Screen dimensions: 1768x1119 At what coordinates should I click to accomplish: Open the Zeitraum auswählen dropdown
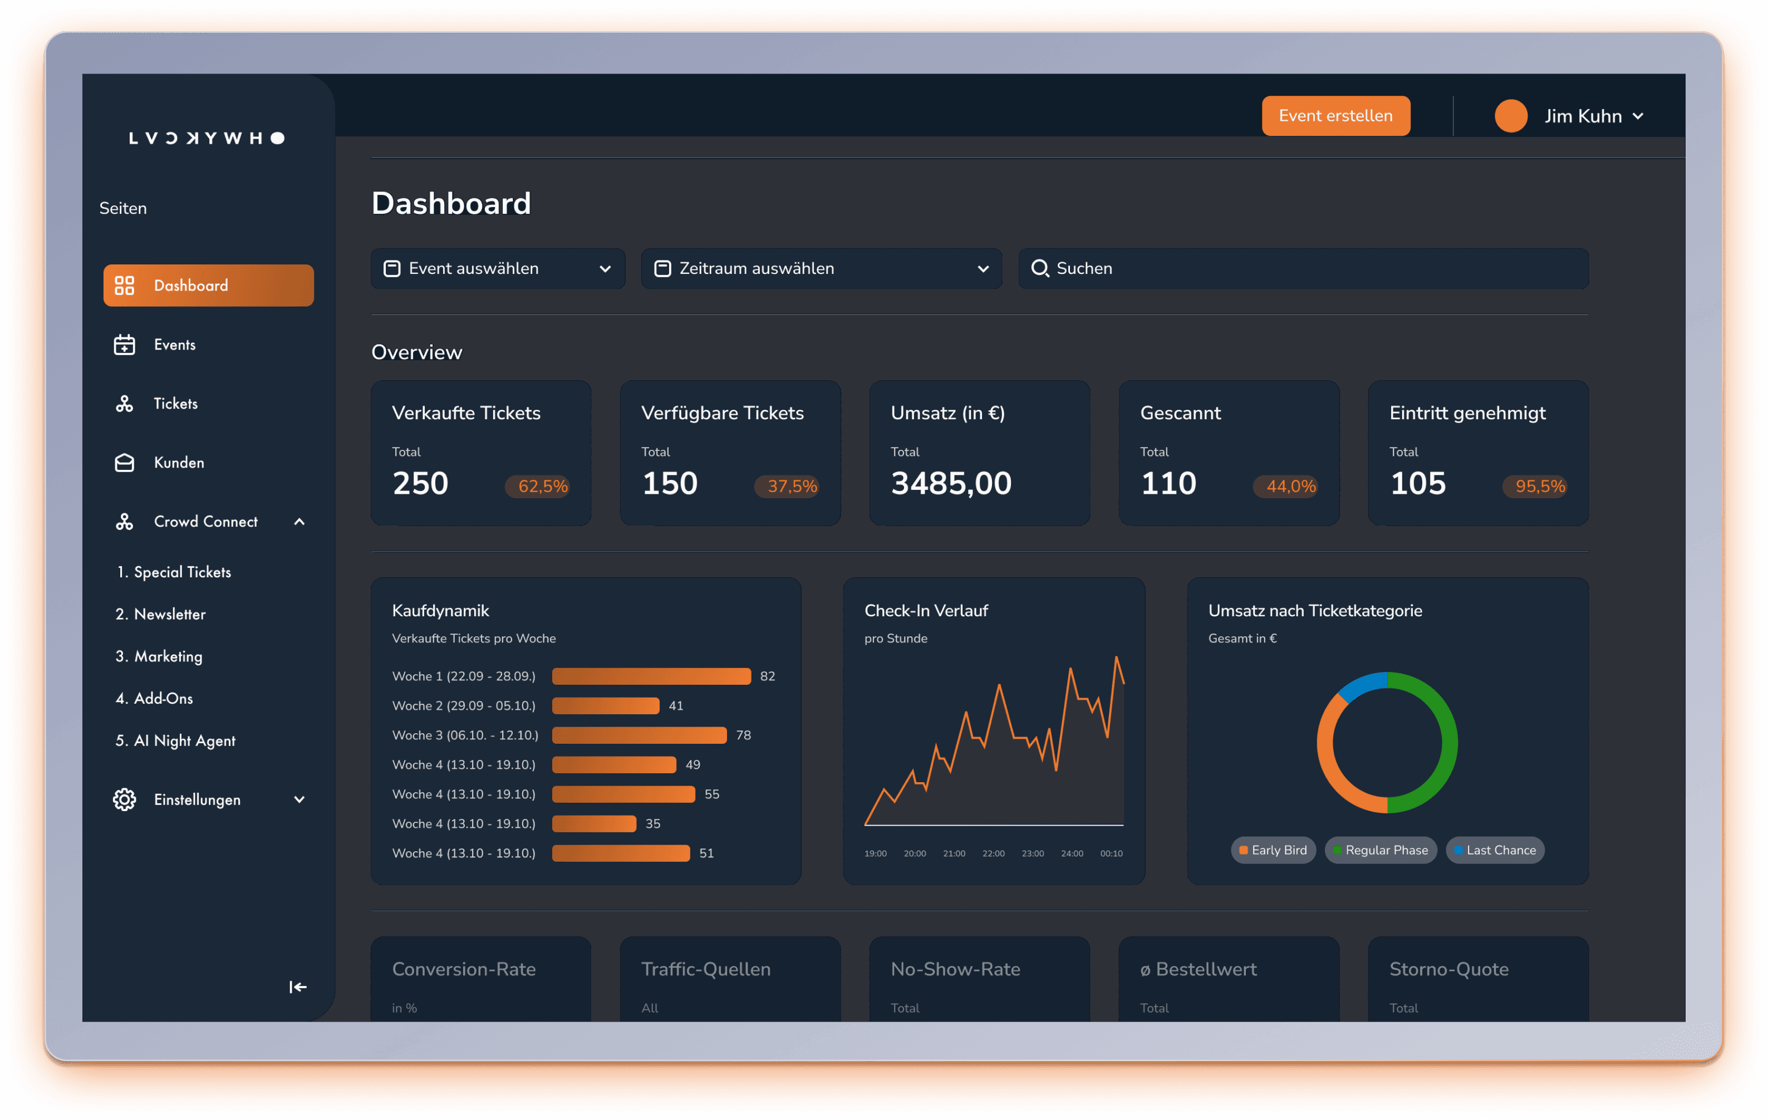(821, 268)
